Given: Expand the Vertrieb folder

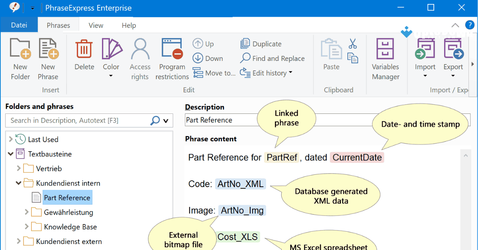Looking at the screenshot, I should (18, 169).
